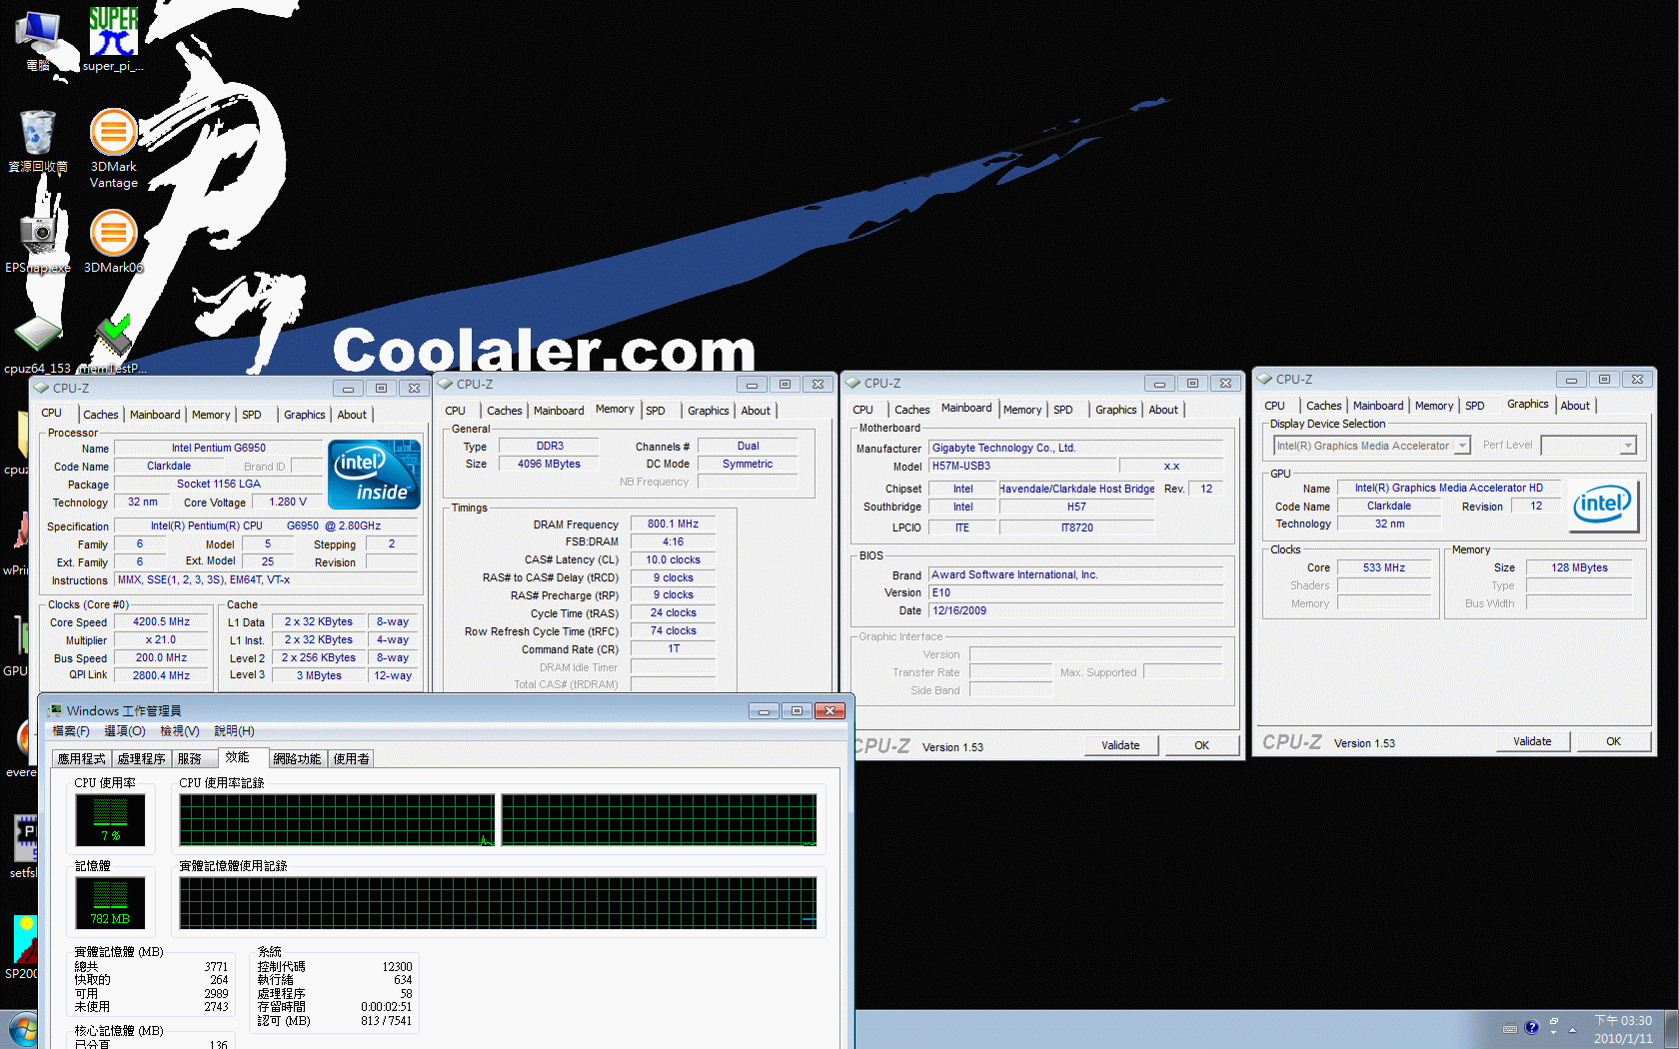1679x1049 pixels.
Task: Open the super_pi desktop icon
Action: (x=113, y=38)
